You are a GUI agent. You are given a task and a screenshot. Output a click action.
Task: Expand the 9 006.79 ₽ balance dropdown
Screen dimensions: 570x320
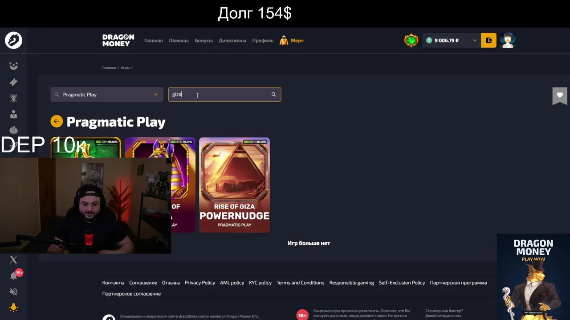(474, 40)
